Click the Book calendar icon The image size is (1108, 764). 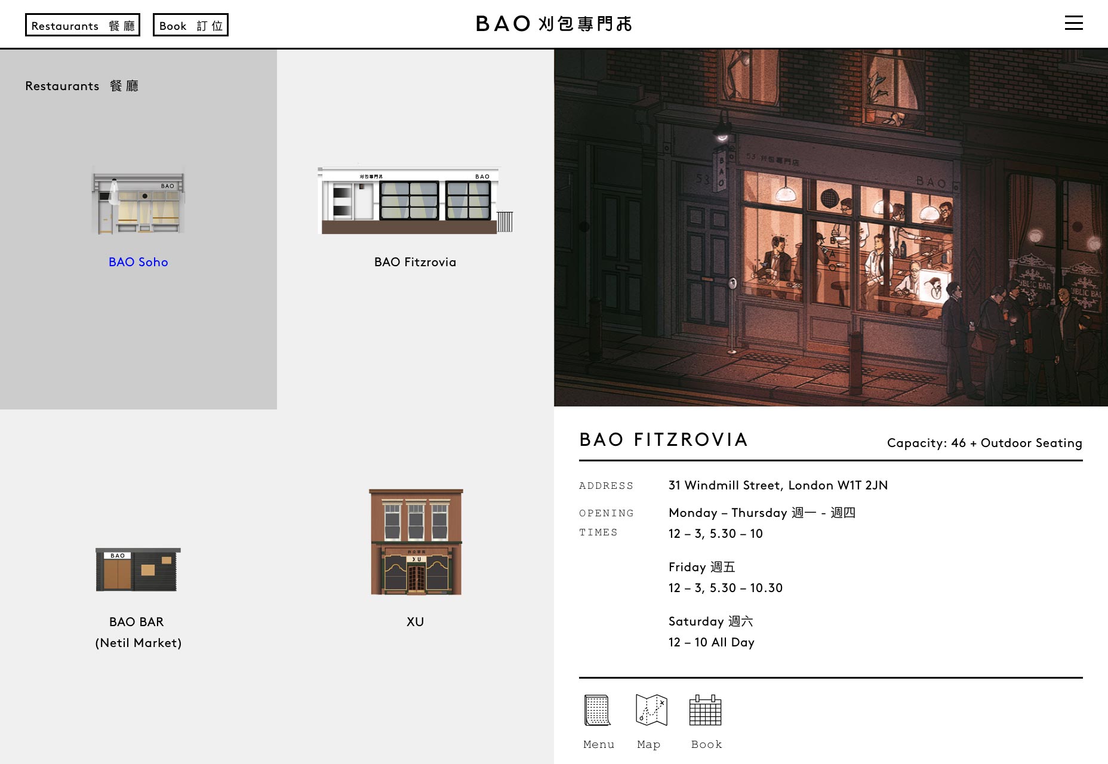pos(706,710)
